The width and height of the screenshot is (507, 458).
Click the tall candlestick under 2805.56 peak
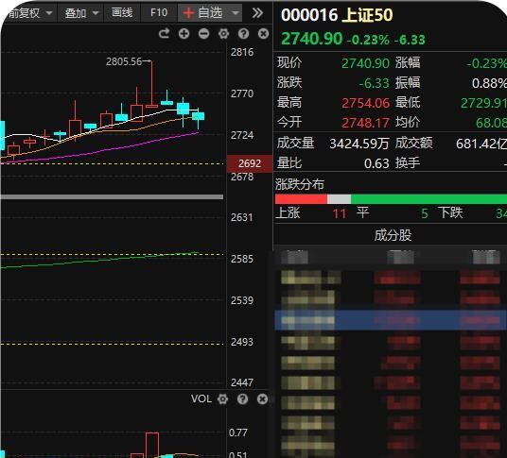click(151, 84)
